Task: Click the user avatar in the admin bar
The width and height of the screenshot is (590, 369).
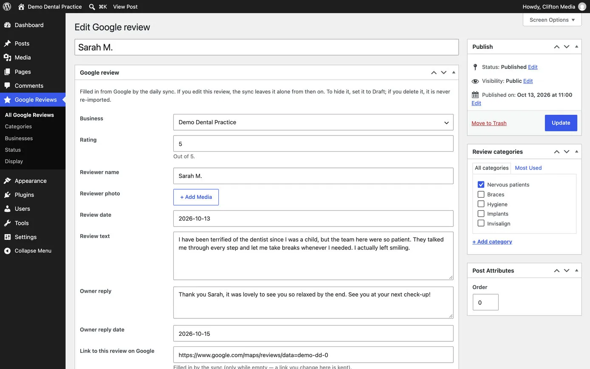Action: pos(582,6)
